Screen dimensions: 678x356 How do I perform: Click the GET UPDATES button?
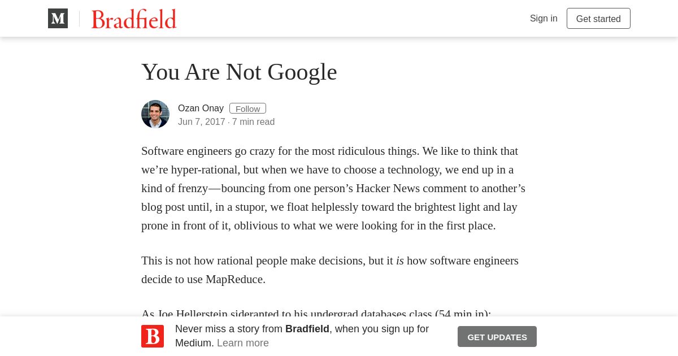497,337
